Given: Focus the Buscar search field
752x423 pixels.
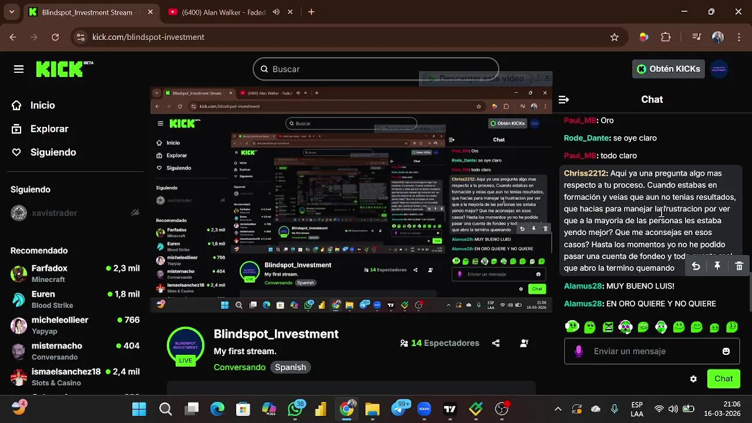Looking at the screenshot, I should [376, 69].
